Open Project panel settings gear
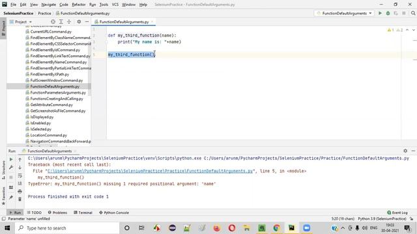This screenshot has height=234, width=417. [79, 21]
